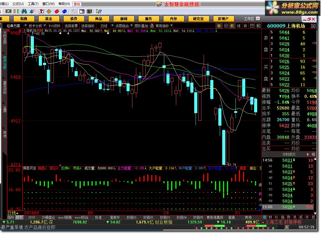Toggle the 模板 mode at chart bottom-left
This screenshot has height=234, width=321.
tap(19, 217)
